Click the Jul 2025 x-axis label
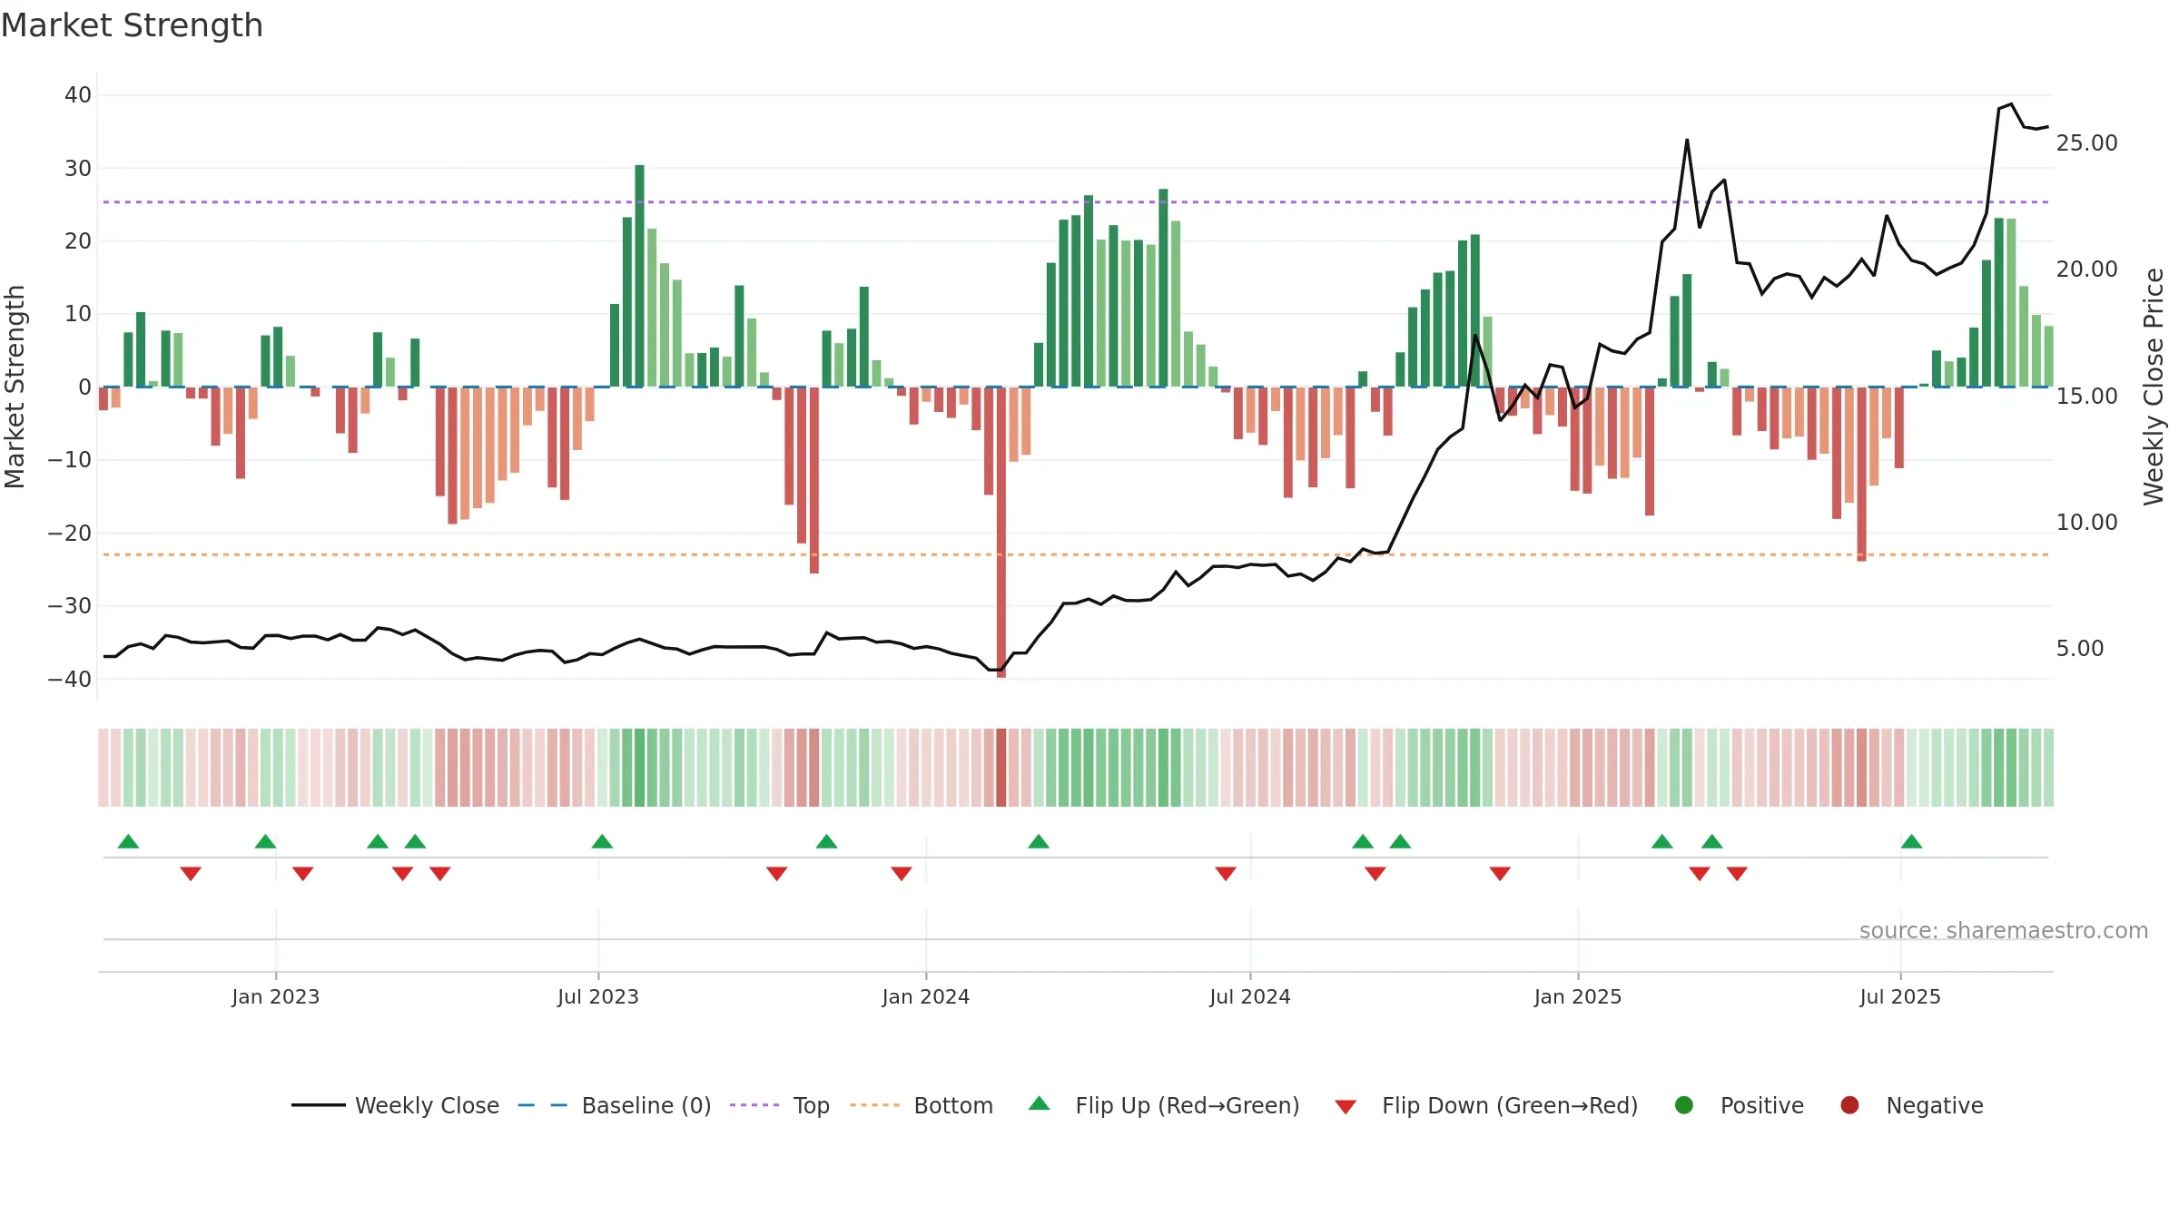 [x=1900, y=997]
